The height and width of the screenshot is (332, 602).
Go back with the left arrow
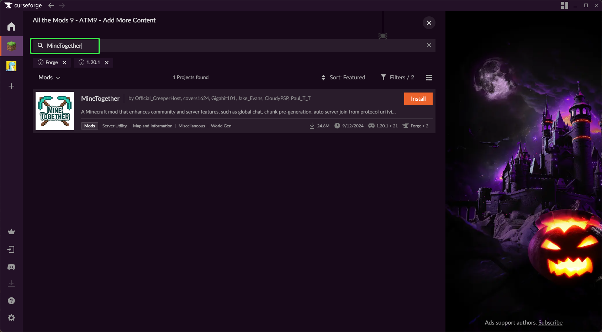coord(51,5)
